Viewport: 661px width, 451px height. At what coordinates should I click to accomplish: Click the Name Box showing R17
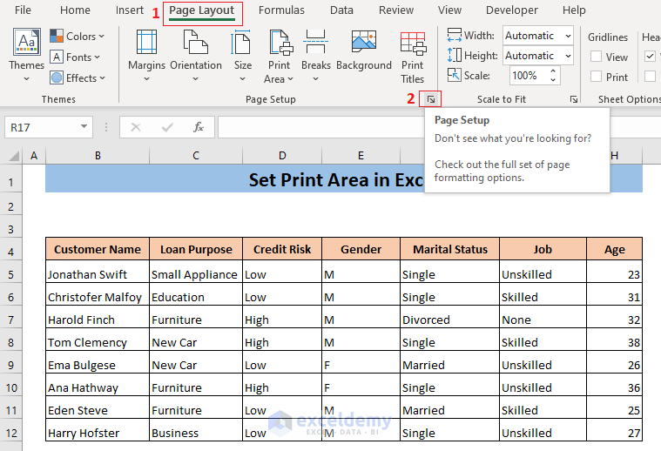(x=39, y=127)
